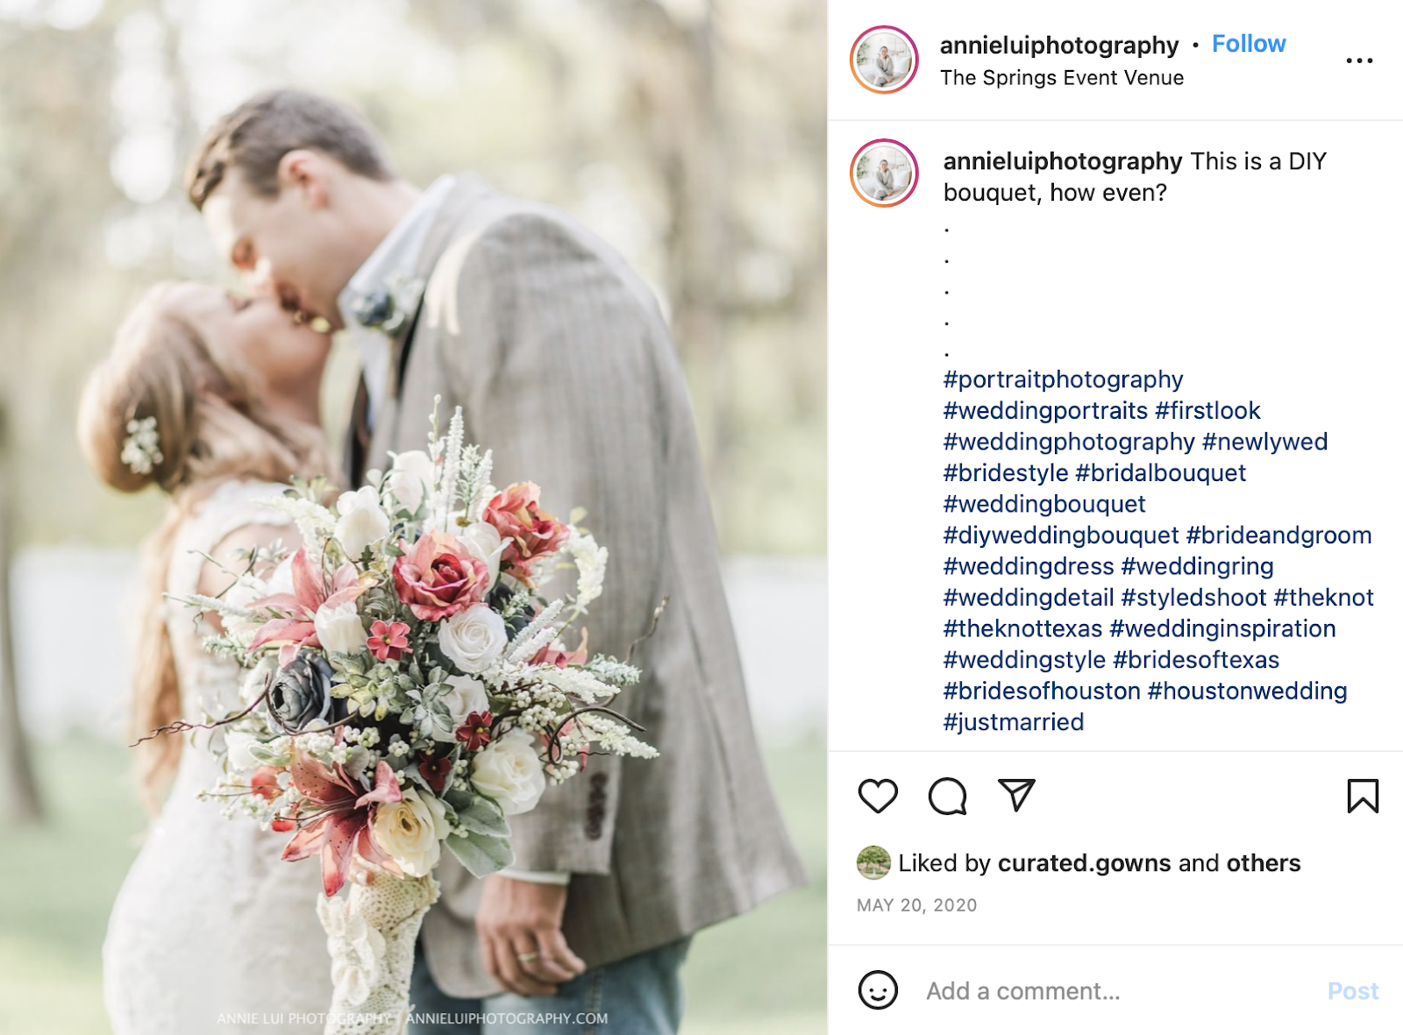Follow annieluiphotography
1403x1035 pixels.
coord(1249,44)
